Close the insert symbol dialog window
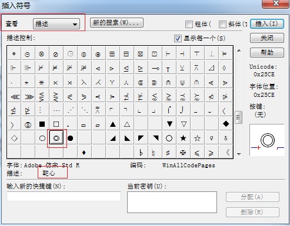 (276, 4)
